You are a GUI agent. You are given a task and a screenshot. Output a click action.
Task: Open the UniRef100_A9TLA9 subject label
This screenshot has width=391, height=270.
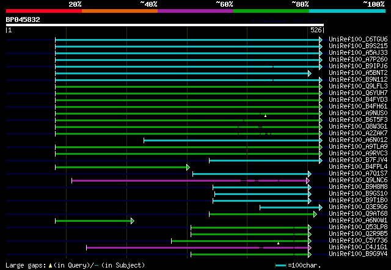(358, 146)
